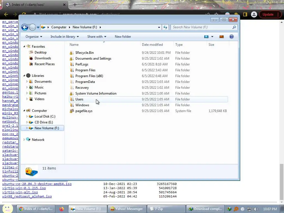Change view using the view icon
This screenshot has width=284, height=213.
tap(206, 37)
